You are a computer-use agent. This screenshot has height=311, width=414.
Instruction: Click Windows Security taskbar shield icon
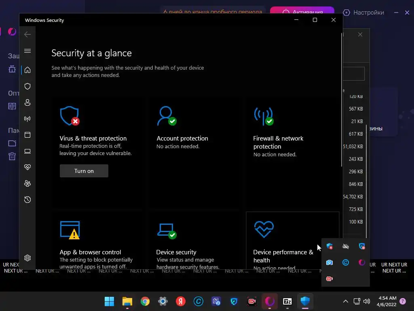click(305, 301)
